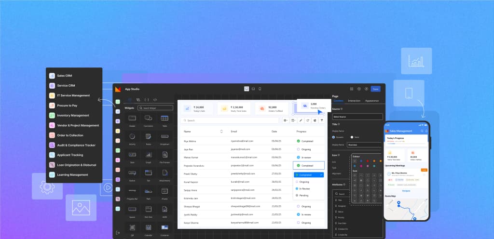
Task: Select the Dynamic radio button
Action: [334, 137]
